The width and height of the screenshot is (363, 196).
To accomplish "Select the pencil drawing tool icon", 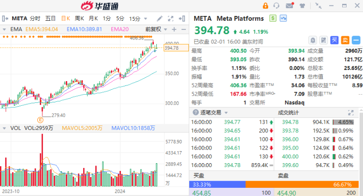I will point(160,18).
